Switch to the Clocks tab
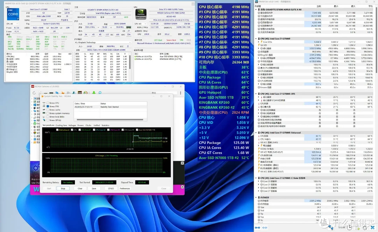378x232 pixels. coord(88,125)
